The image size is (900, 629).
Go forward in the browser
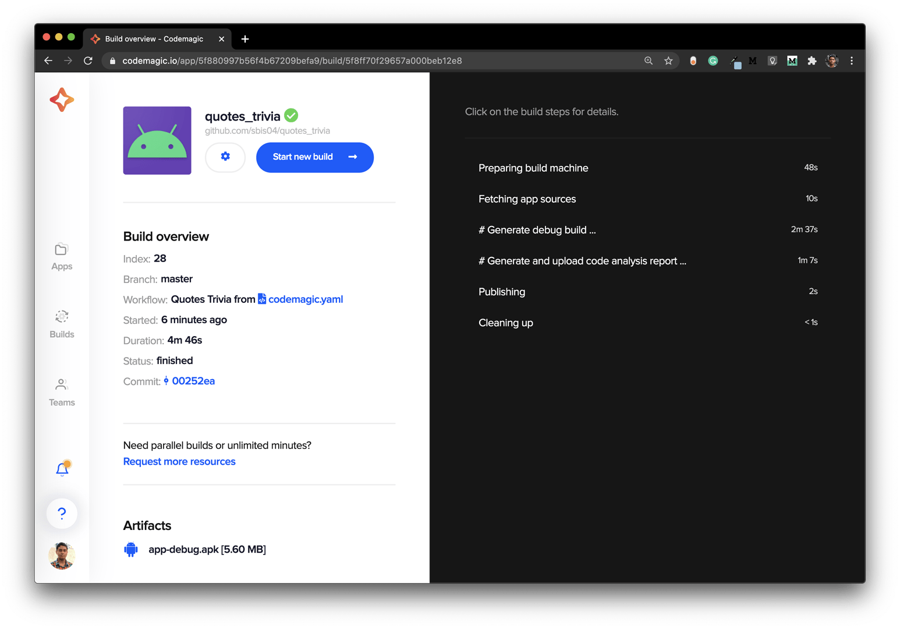click(x=68, y=61)
